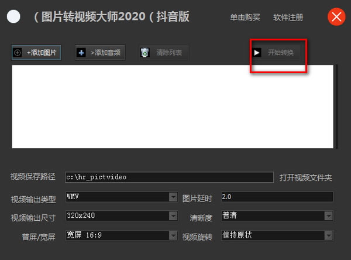351x260 pixels.
Task: Click the 清晰度 label
Action: pos(201,218)
